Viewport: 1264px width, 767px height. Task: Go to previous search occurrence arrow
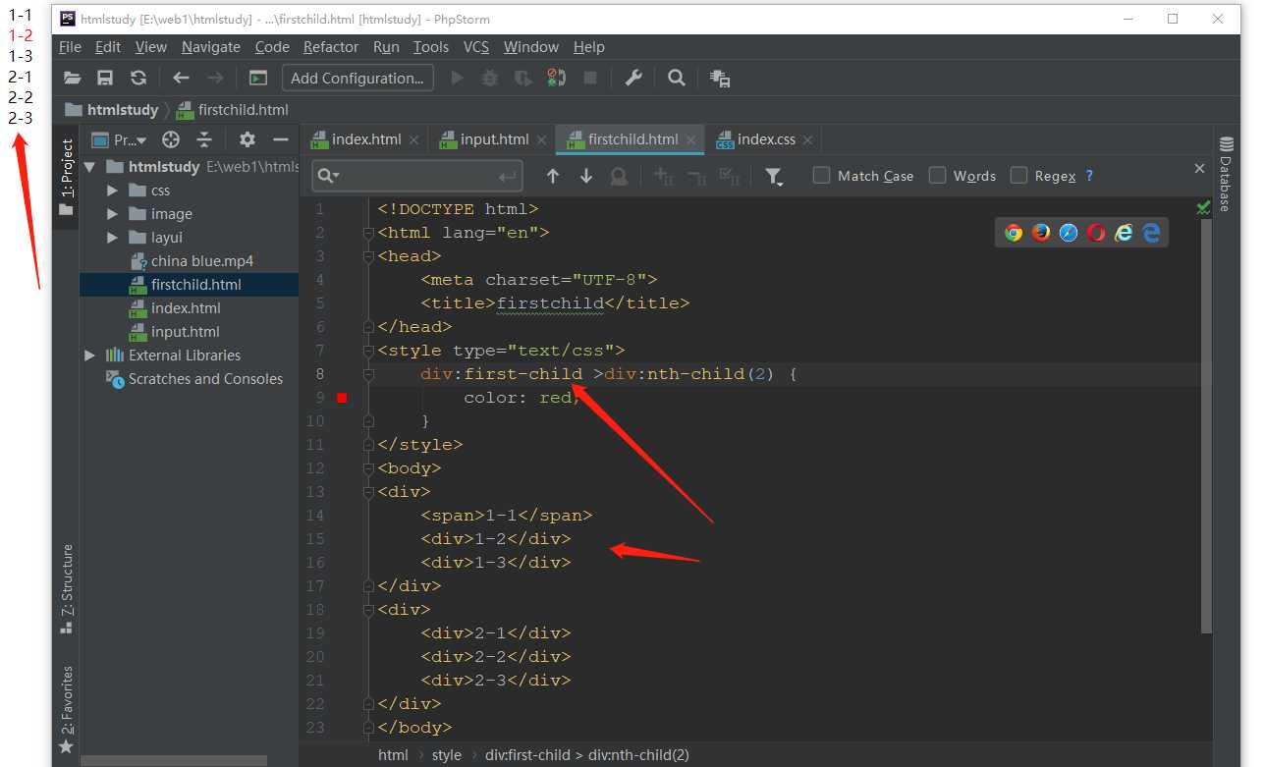coord(553,176)
